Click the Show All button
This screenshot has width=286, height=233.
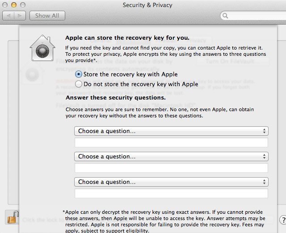47,16
